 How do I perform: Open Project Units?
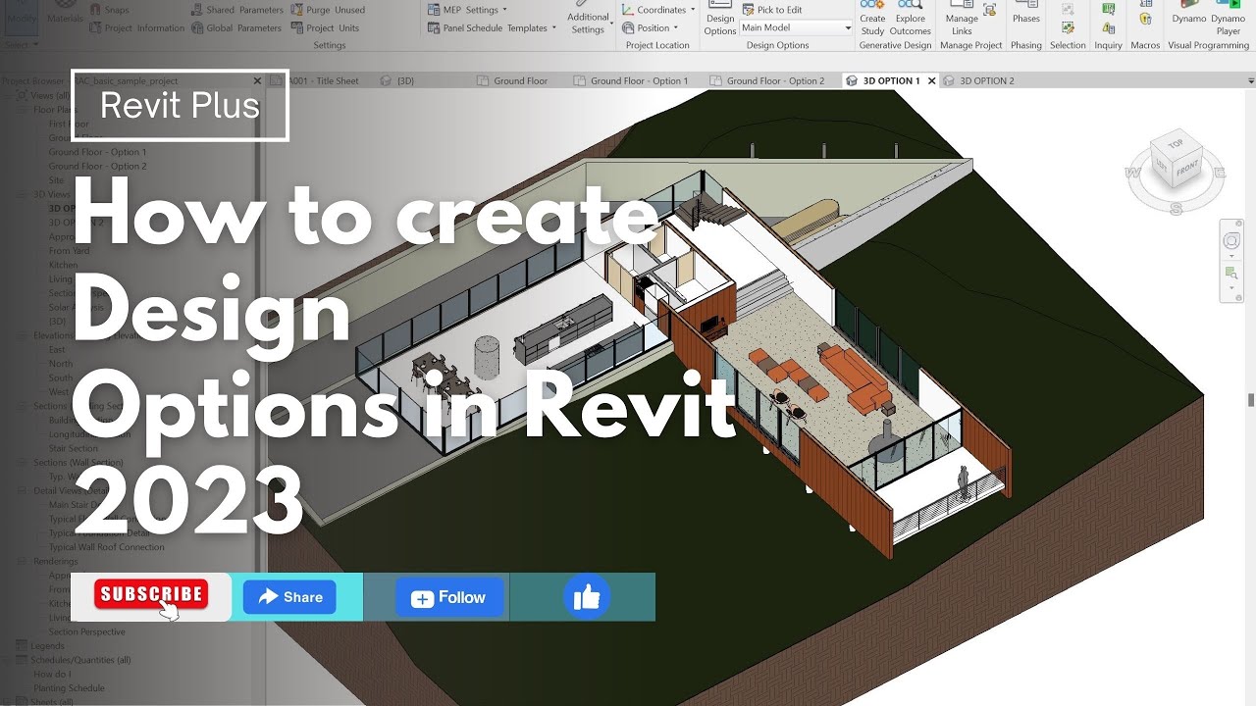point(325,27)
